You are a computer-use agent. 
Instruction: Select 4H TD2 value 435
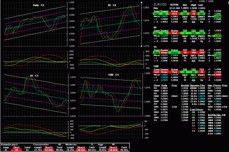click(193, 33)
